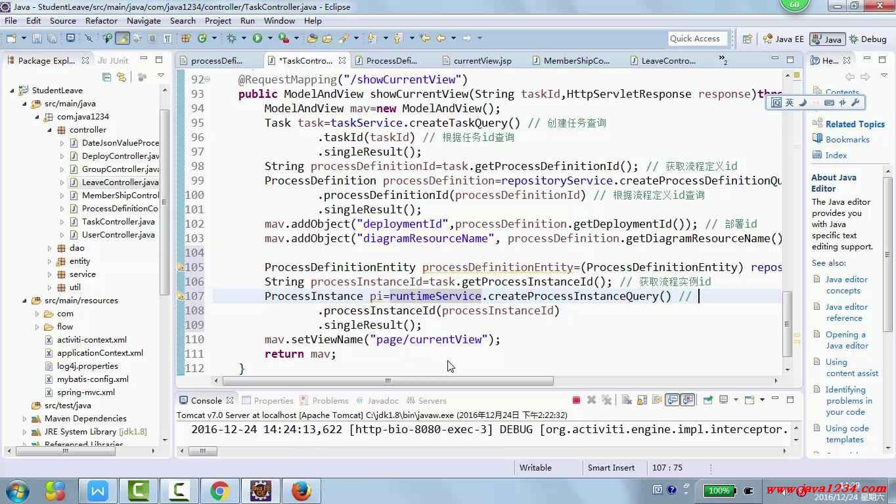Image resolution: width=896 pixels, height=504 pixels.
Task: Switch to the LeaveContro... editor tab
Action: coord(668,60)
